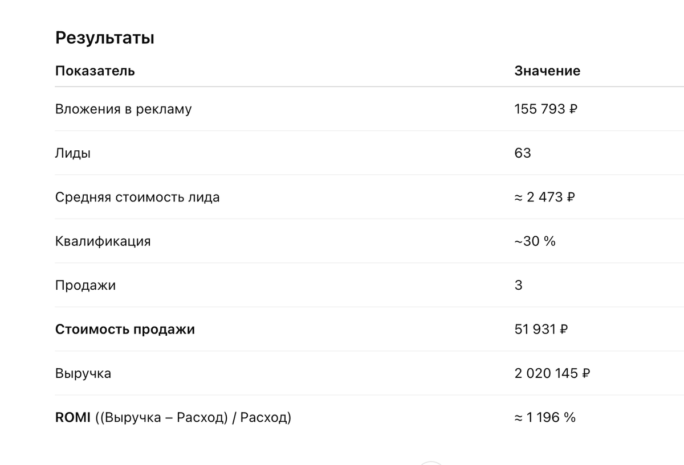Click the ~30 % qualification value

pyautogui.click(x=535, y=241)
